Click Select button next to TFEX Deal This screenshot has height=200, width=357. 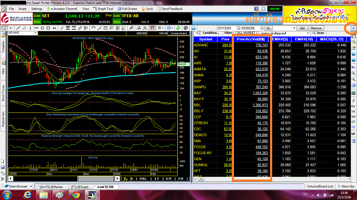tap(117, 21)
